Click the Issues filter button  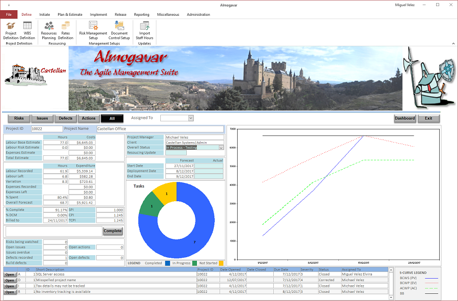coord(42,118)
